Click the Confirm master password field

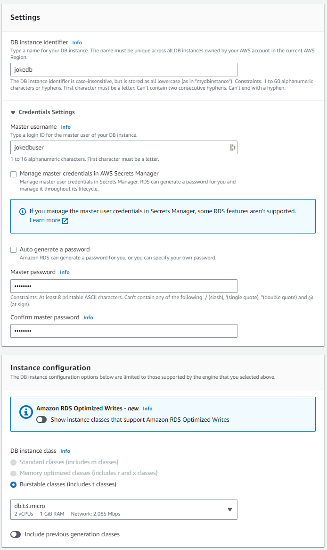click(123, 331)
